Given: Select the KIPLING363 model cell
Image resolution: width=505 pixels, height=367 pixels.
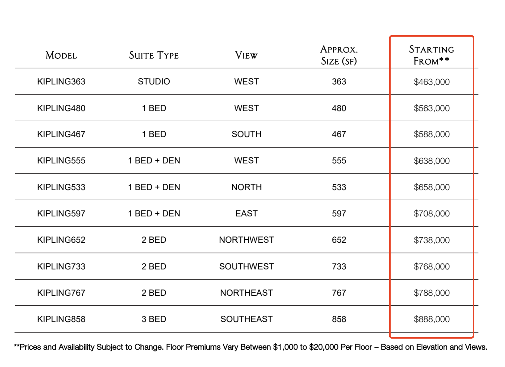Looking at the screenshot, I should tap(61, 82).
